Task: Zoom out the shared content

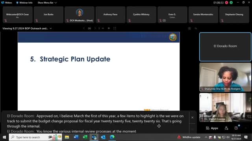Action: pyautogui.click(x=103, y=28)
